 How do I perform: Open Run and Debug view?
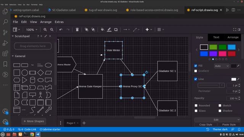point(5,43)
